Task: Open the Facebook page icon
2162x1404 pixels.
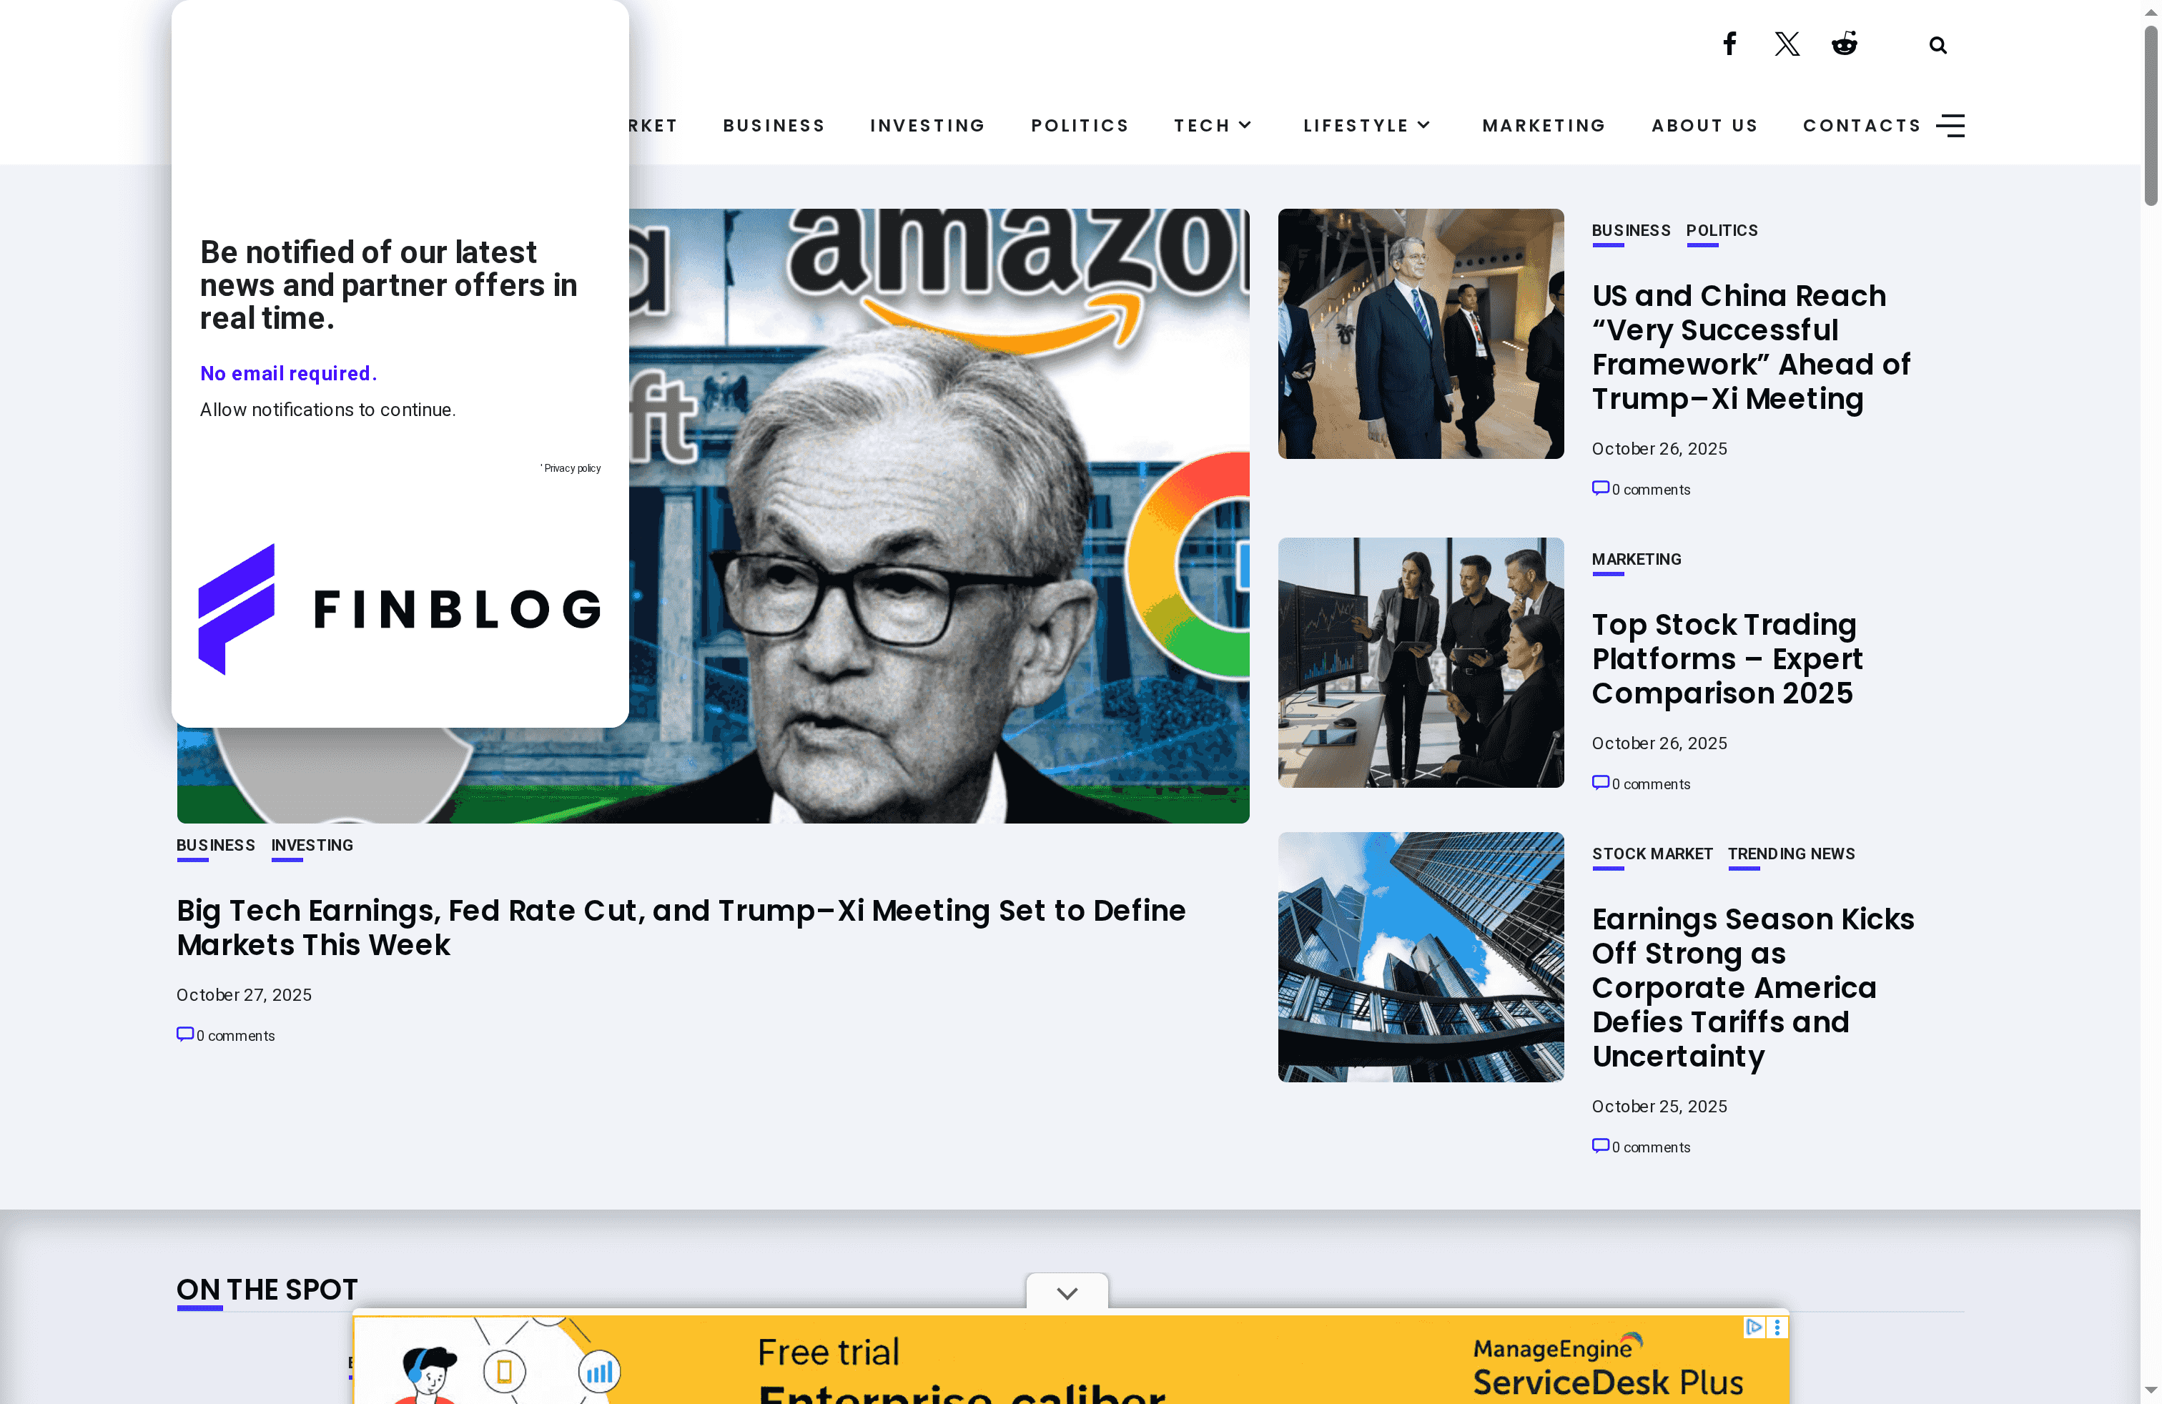Action: click(1729, 44)
